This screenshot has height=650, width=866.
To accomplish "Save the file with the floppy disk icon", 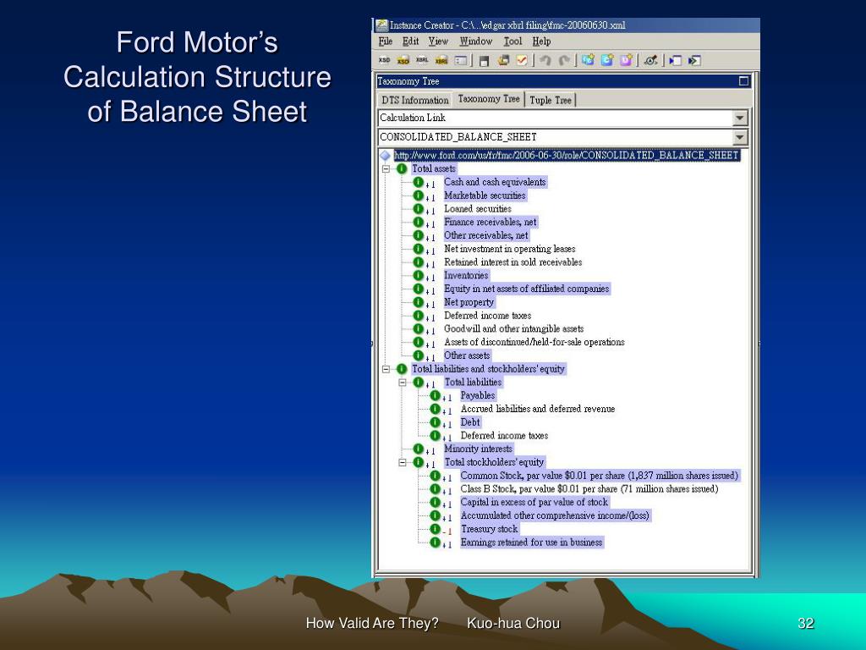I will pyautogui.click(x=485, y=60).
